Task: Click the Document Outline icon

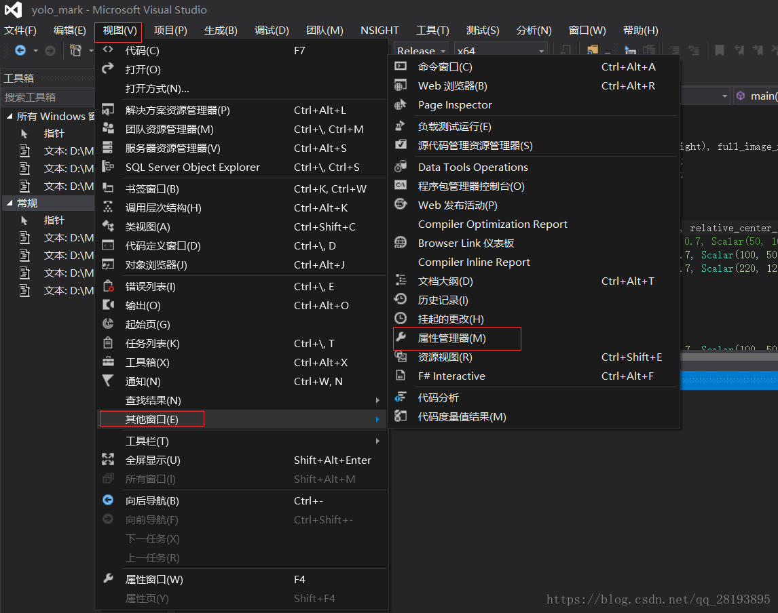Action: click(401, 281)
